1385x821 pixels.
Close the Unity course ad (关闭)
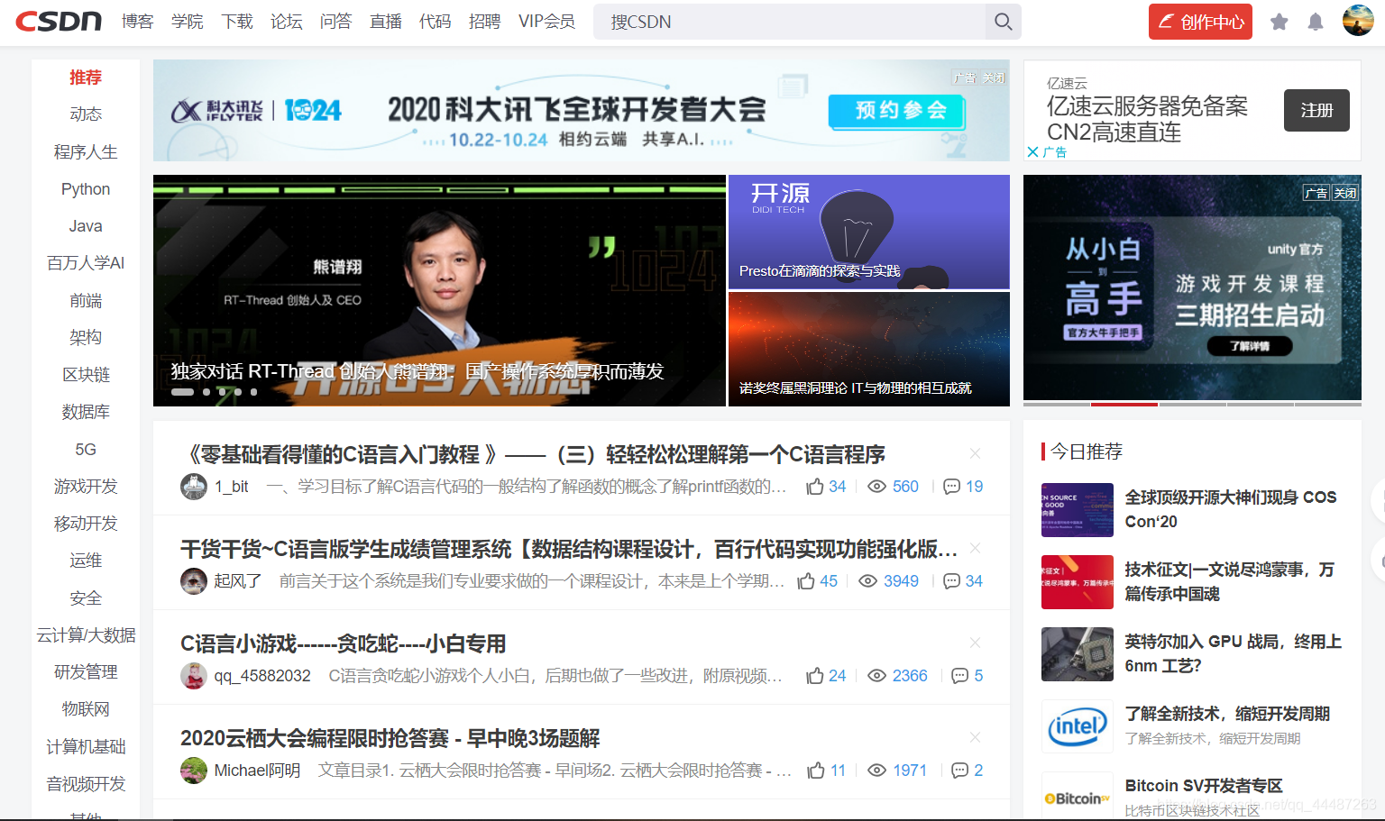[1345, 193]
